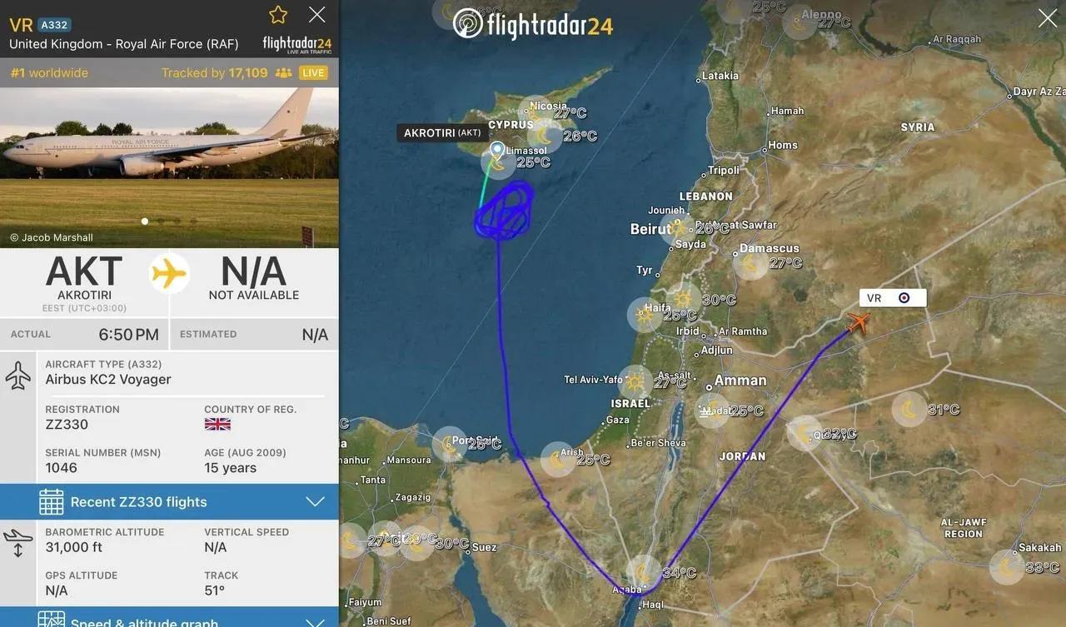Open the A332 aircraft type tag
The image size is (1066, 627).
coord(54,25)
